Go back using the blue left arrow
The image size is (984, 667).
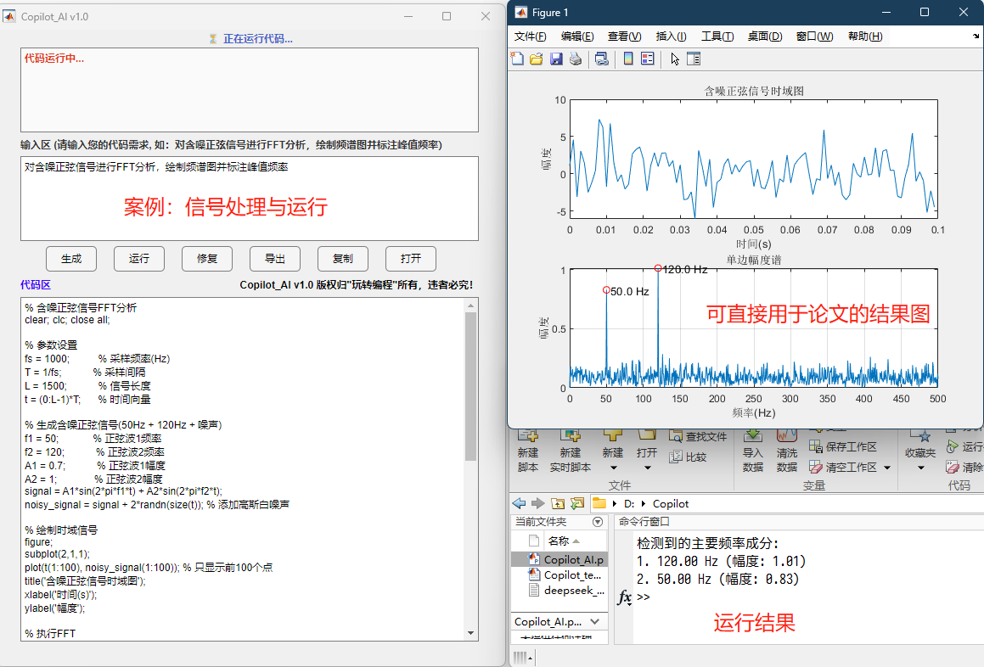coord(518,503)
